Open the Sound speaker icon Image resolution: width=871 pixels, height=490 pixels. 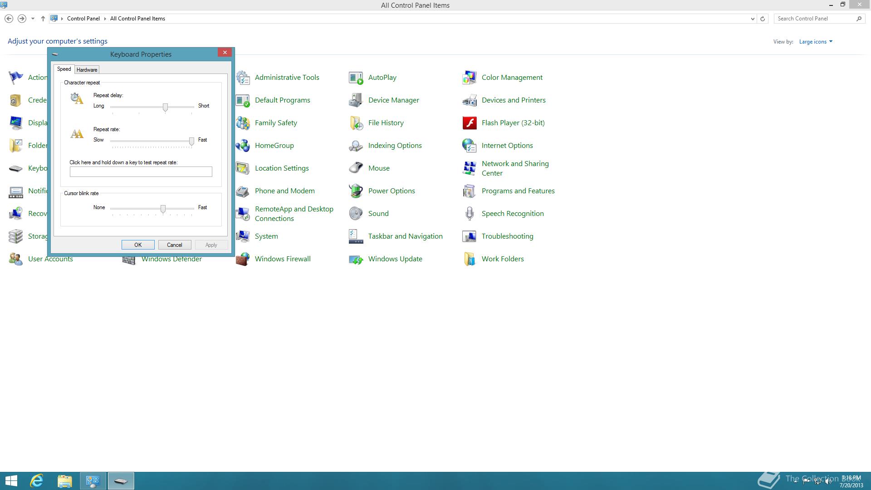click(356, 214)
